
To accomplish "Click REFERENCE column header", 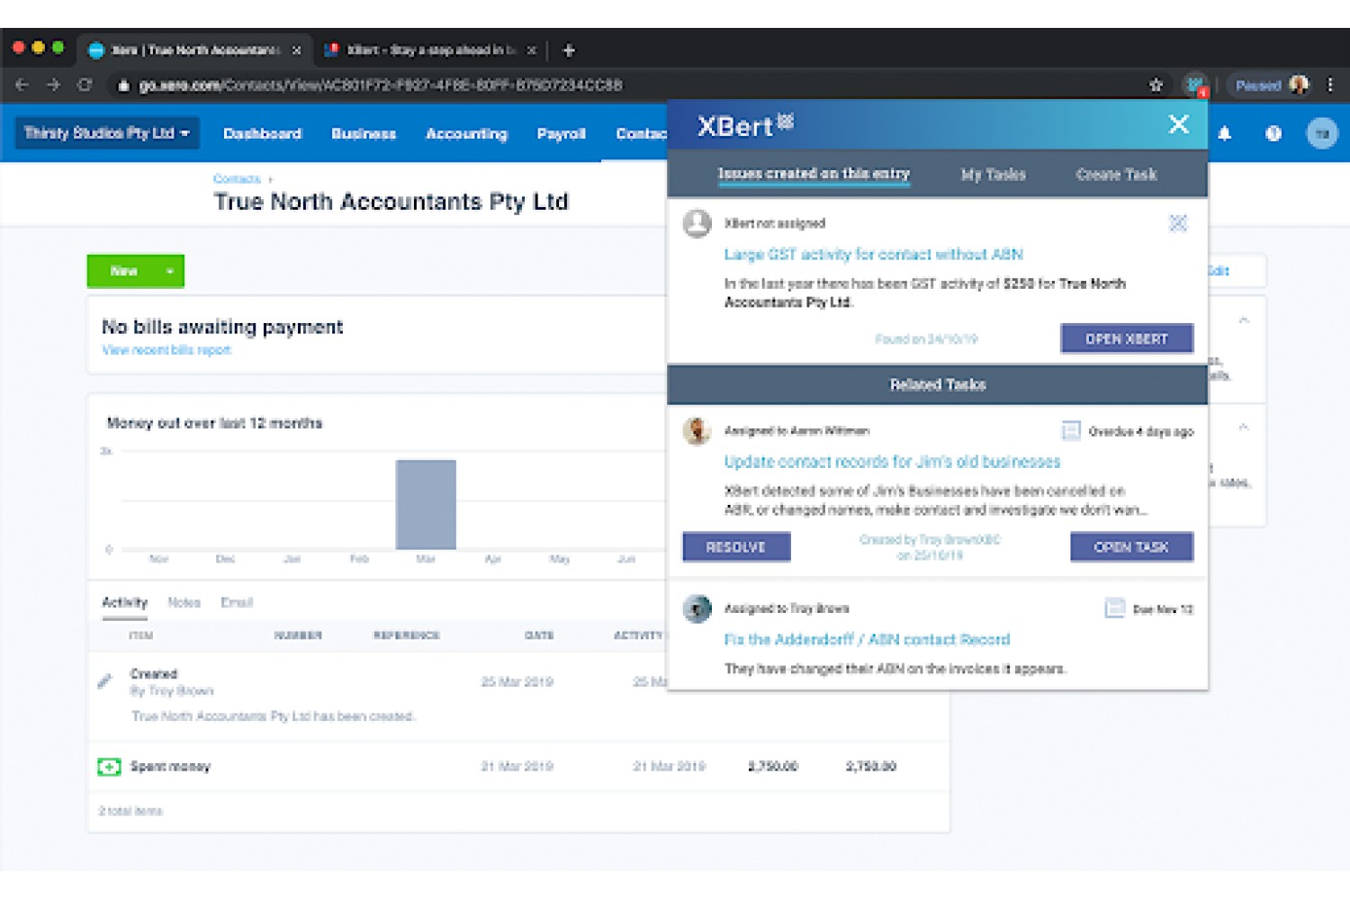I will tap(407, 635).
